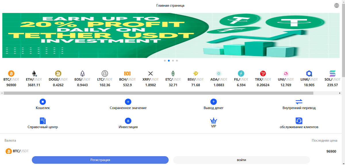Viewport: 345px width, 165px height.
Task: Select the third banner carousel dot
Action: [x=173, y=61]
